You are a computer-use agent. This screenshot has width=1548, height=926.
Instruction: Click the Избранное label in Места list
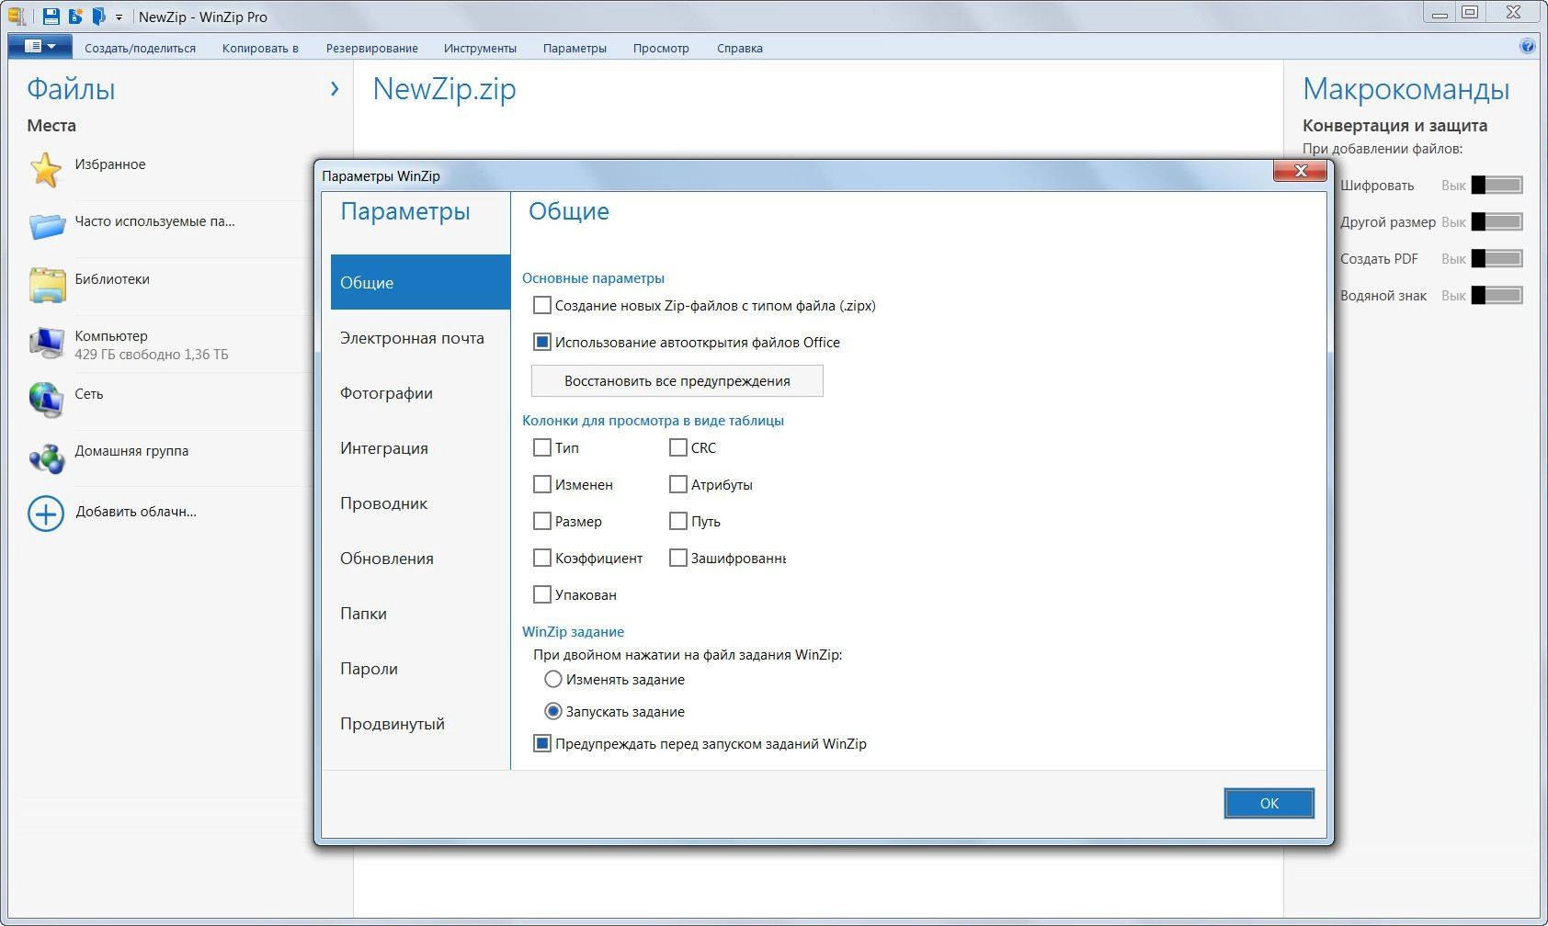click(x=110, y=164)
